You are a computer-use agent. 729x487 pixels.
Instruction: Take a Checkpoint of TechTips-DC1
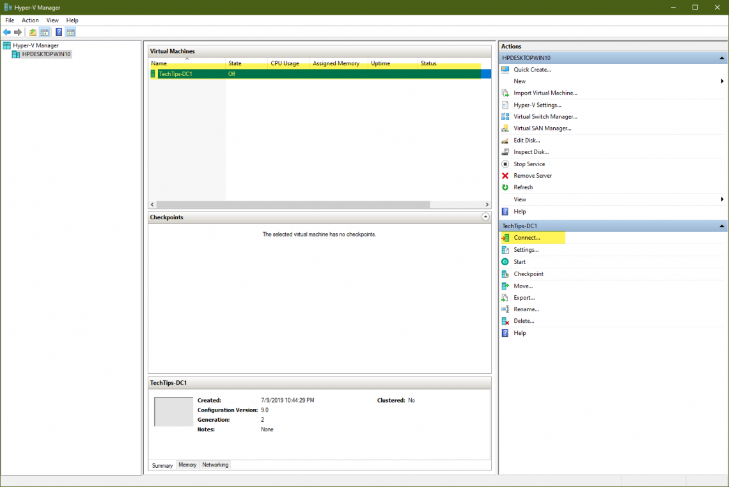pyautogui.click(x=528, y=274)
